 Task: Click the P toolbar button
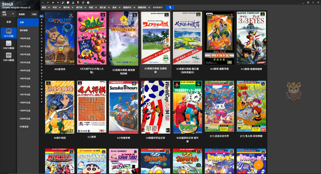[x=48, y=2]
